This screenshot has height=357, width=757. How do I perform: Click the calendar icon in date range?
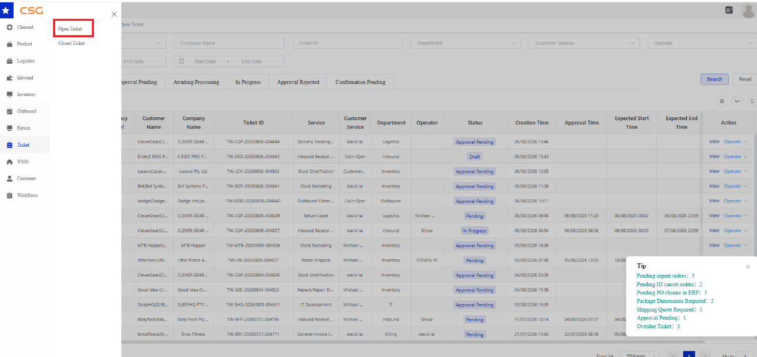[x=182, y=62]
